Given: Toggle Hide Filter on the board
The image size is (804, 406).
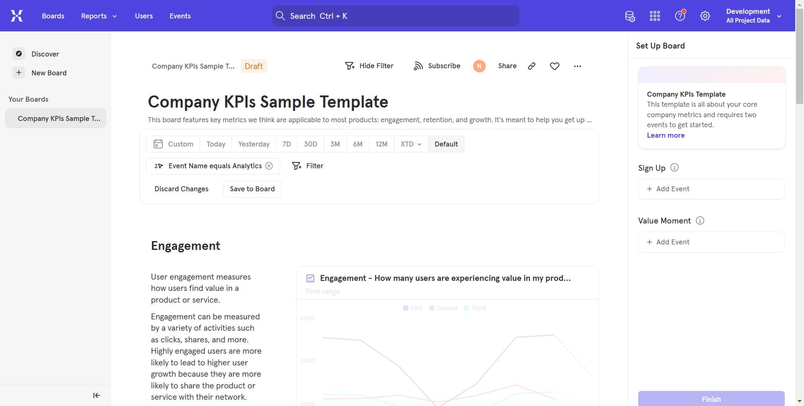Looking at the screenshot, I should pyautogui.click(x=369, y=66).
